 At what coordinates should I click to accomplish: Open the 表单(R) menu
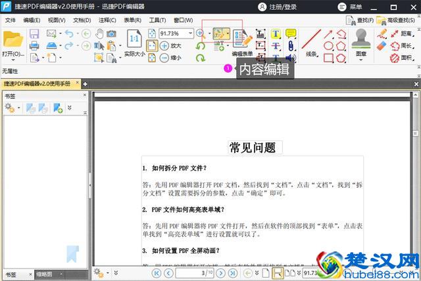point(133,20)
